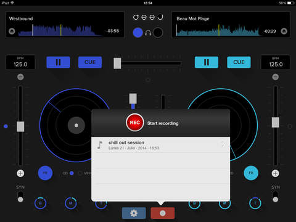Tap the left deck BPM 125.0 display

pos(20,62)
